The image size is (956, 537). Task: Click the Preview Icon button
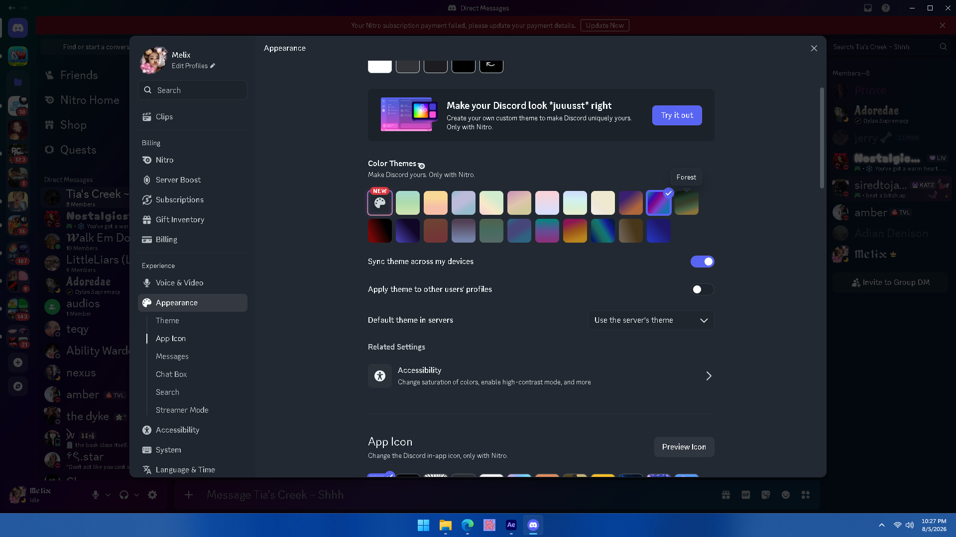coord(684,447)
